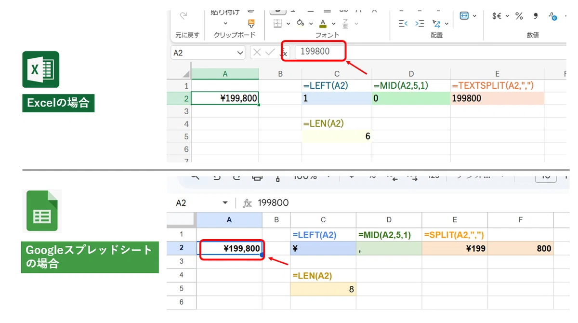The width and height of the screenshot is (578, 323).
Task: Select Excel cell C5 showing 6
Action: 337,136
